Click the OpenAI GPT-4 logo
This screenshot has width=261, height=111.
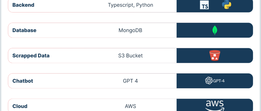(215, 81)
